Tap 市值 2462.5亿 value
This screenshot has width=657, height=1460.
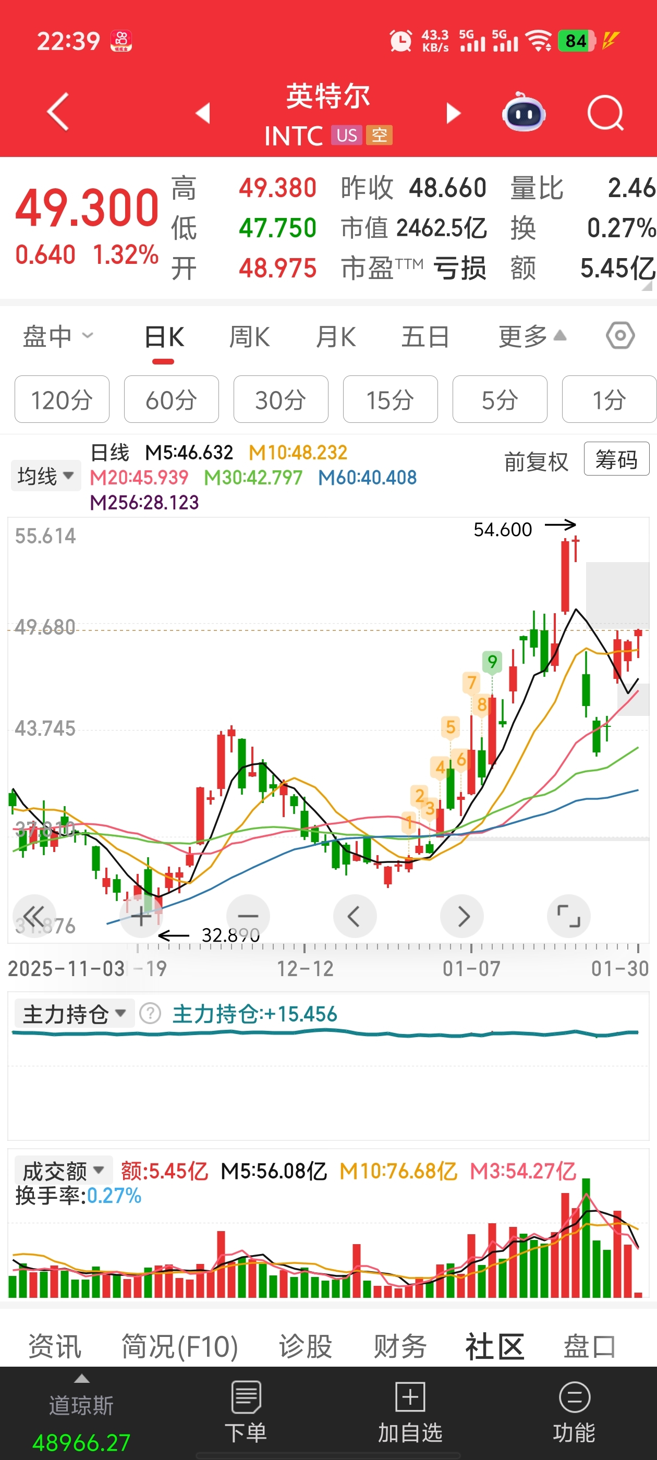414,228
